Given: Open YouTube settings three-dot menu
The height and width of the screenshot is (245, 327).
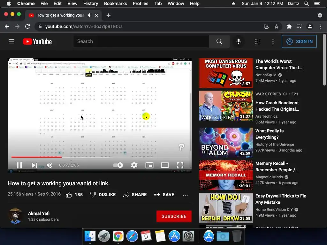Looking at the screenshot, I should 273,41.
